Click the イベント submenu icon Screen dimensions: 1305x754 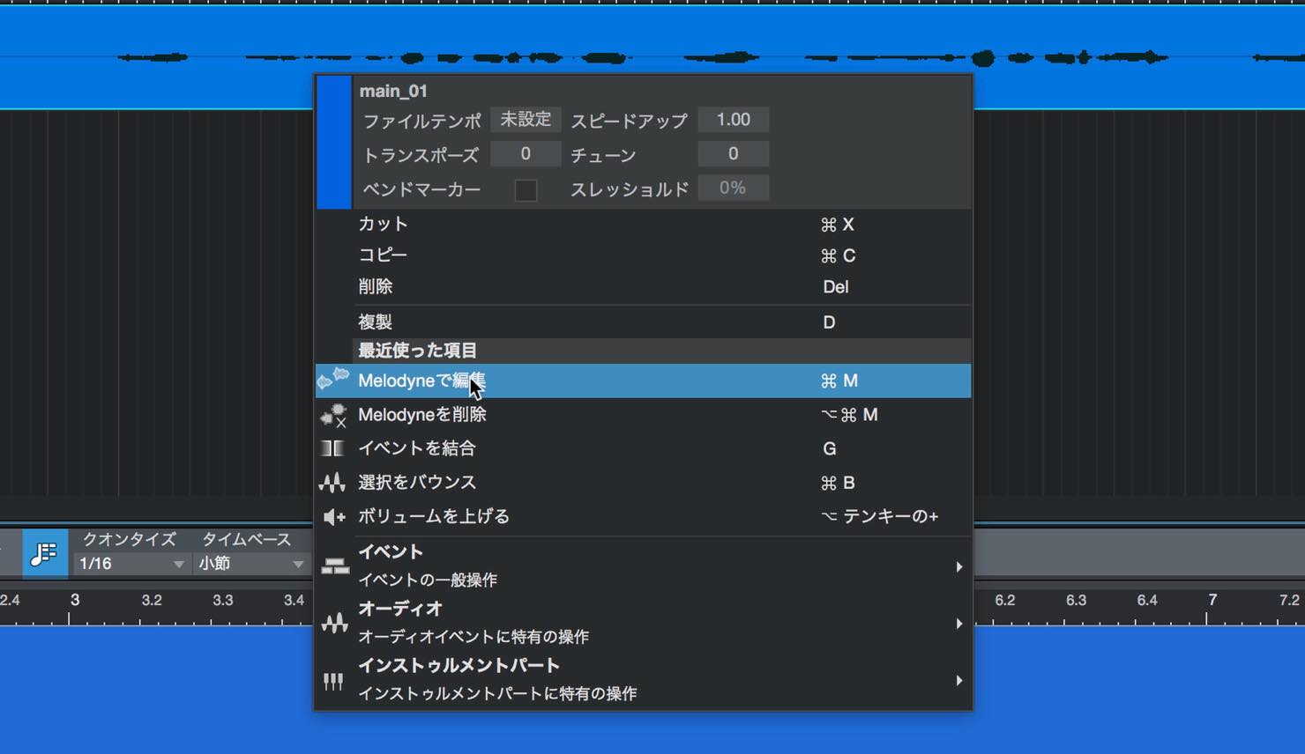tap(335, 566)
